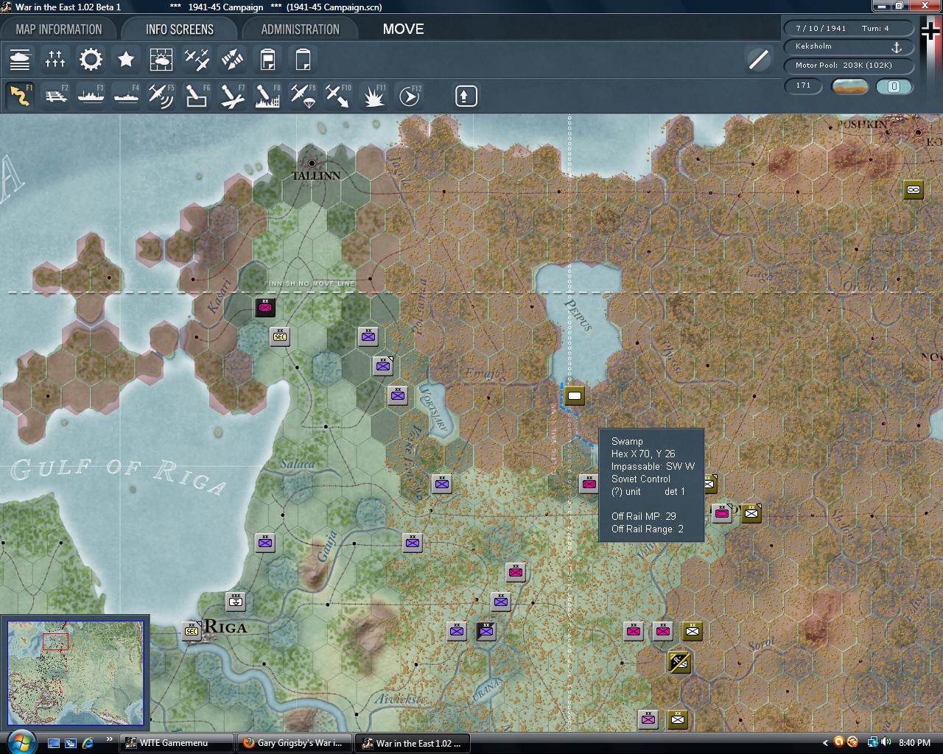Select the olive infinity-symbol counter near Pushkin

pyautogui.click(x=914, y=189)
